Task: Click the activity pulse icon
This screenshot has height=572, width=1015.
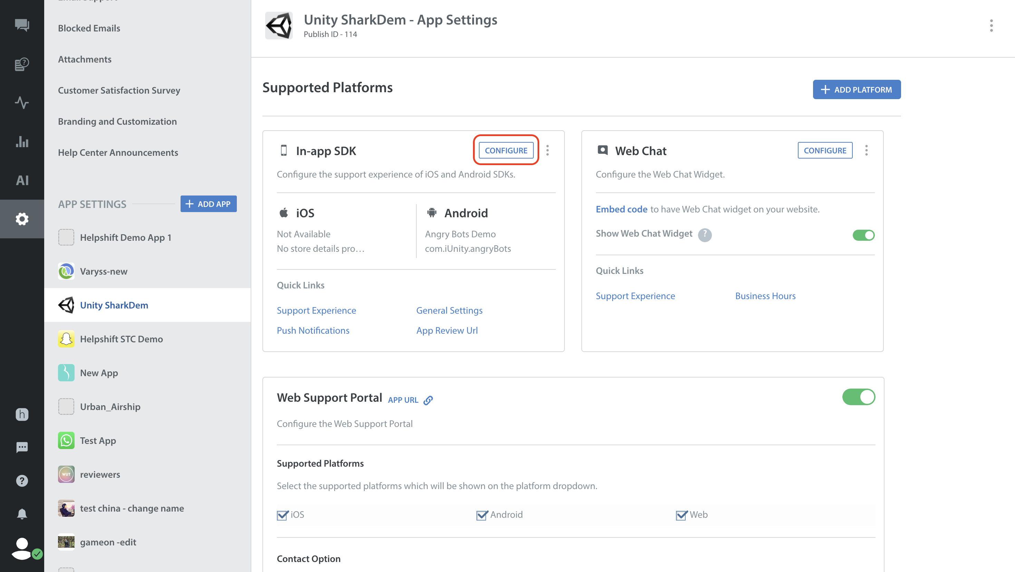Action: click(22, 103)
